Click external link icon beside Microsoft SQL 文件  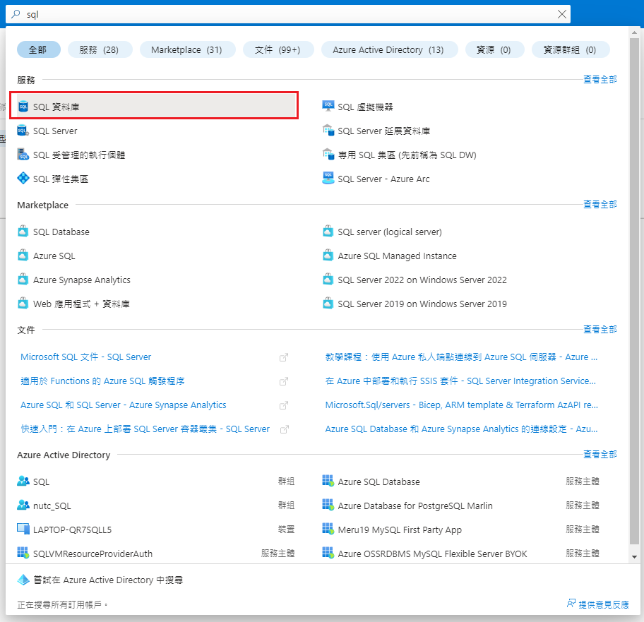pos(284,357)
